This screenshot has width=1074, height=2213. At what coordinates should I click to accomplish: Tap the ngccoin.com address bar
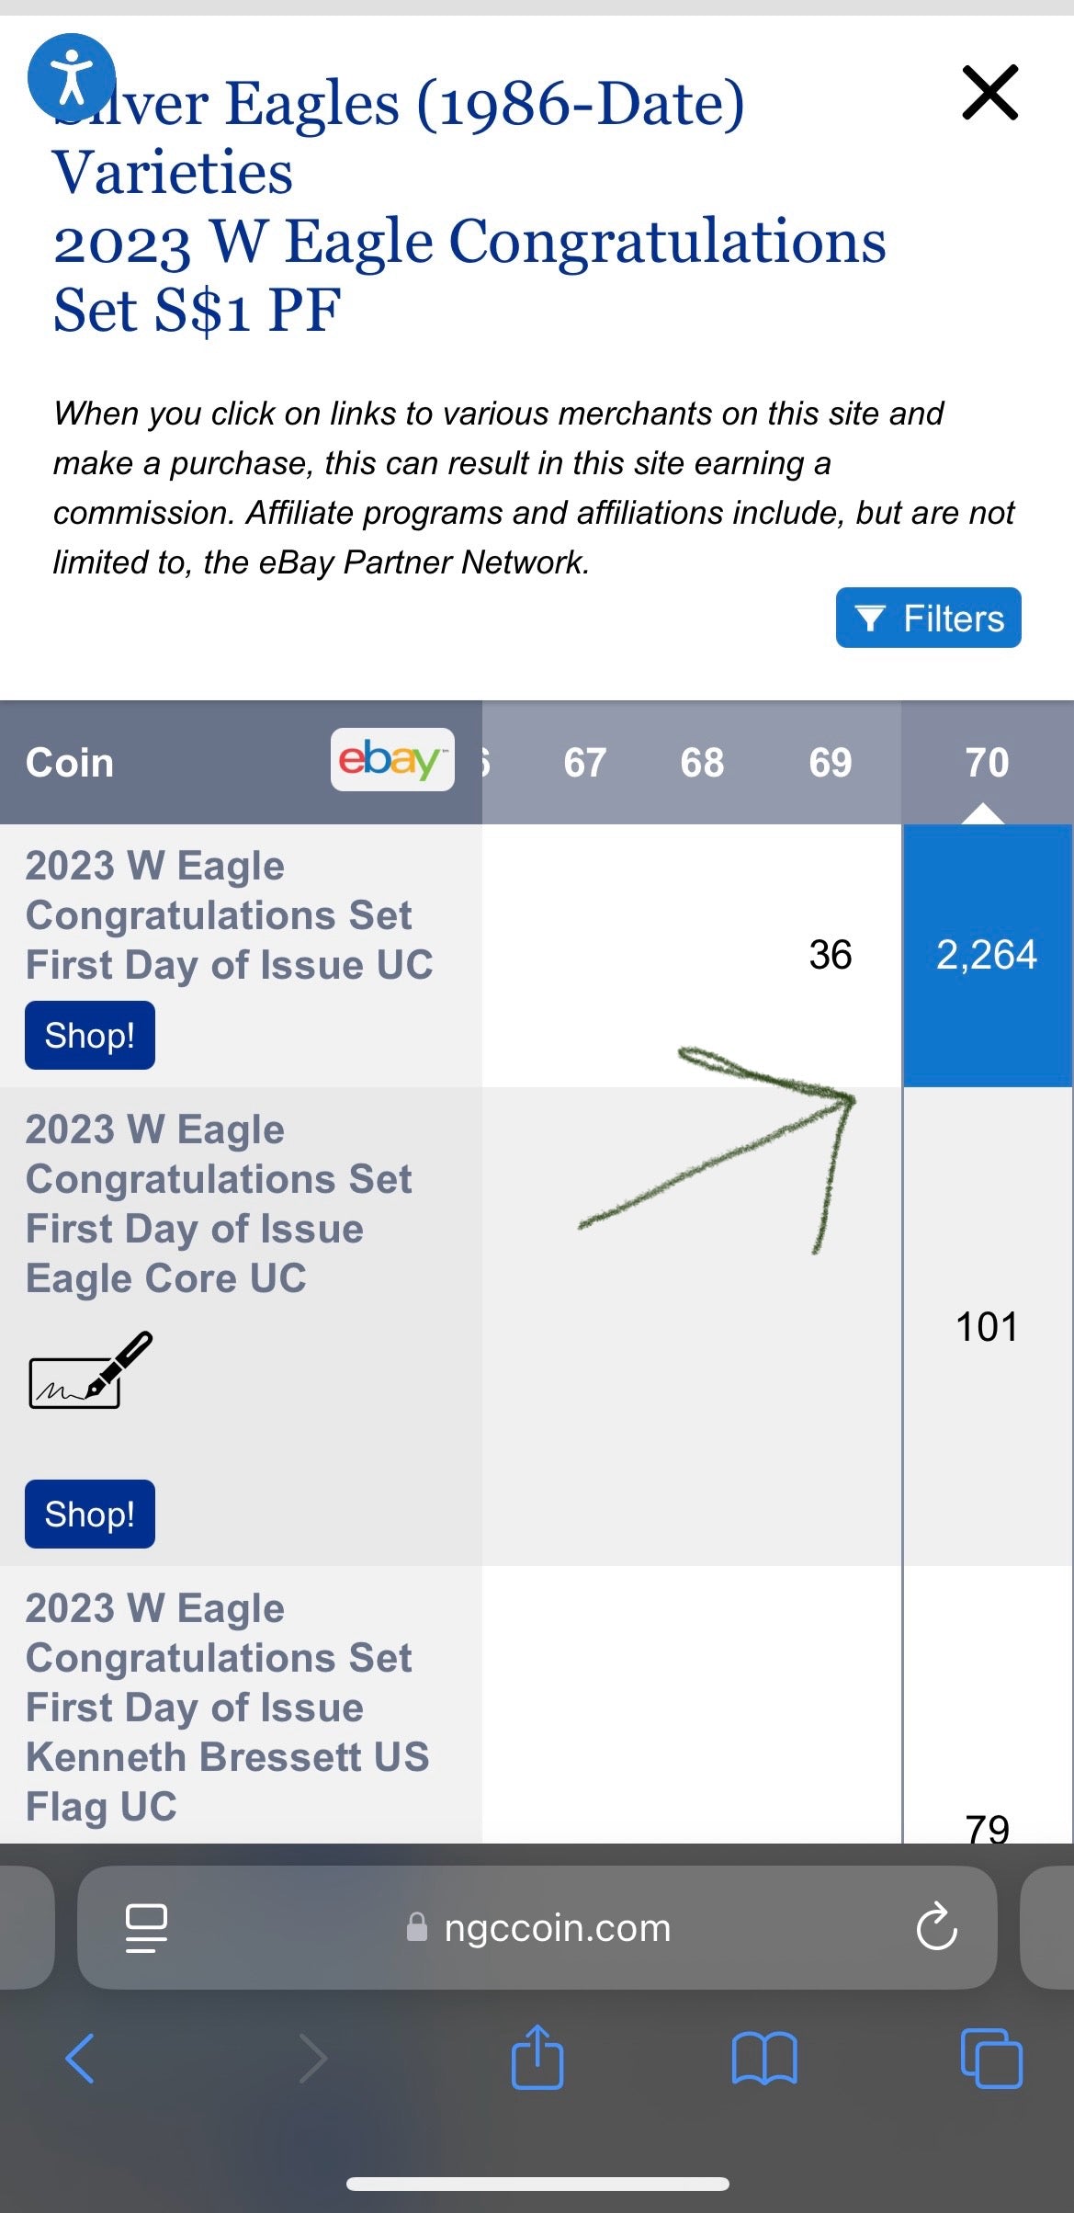tap(557, 1927)
